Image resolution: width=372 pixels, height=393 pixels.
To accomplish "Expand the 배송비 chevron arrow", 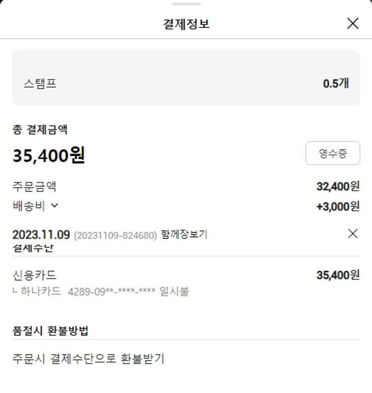I will click(x=55, y=205).
